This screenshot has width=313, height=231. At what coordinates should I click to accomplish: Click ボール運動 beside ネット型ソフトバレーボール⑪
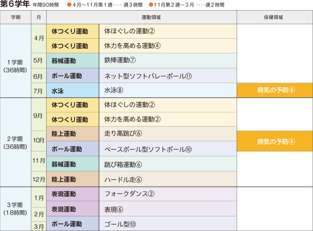pyautogui.click(x=73, y=76)
